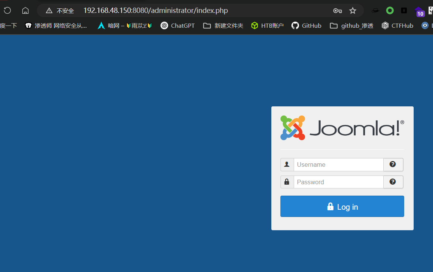Expand the github_渗透 bookmark folder

(x=351, y=26)
